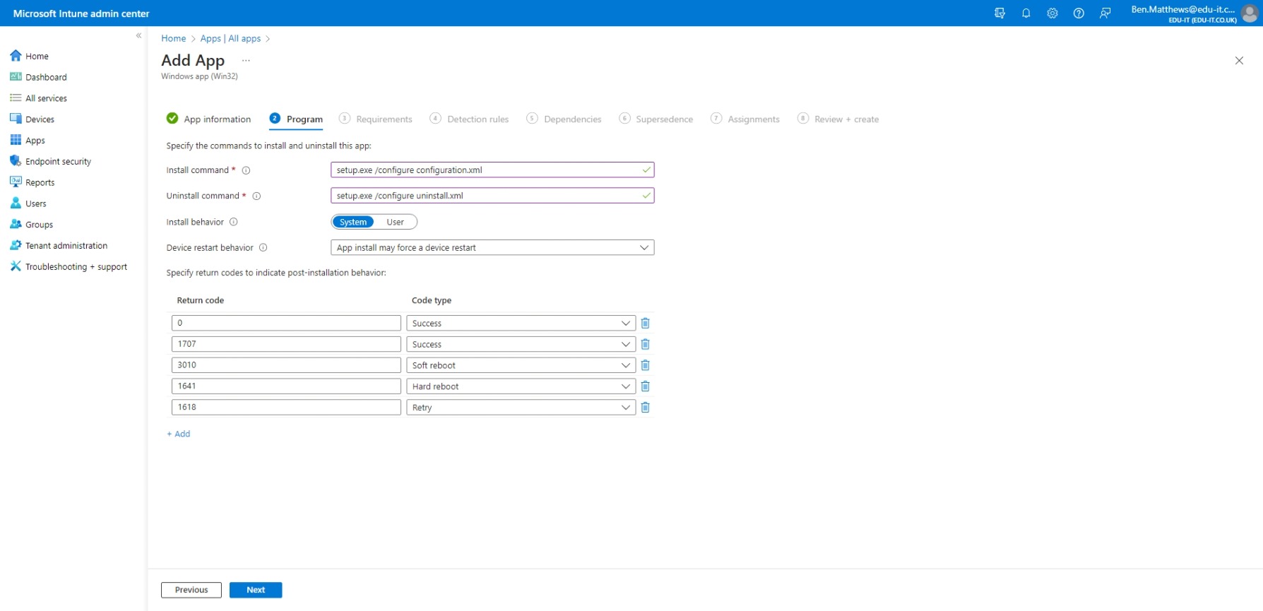1263x611 pixels.
Task: Show info tooltip for Install command
Action: tap(246, 170)
